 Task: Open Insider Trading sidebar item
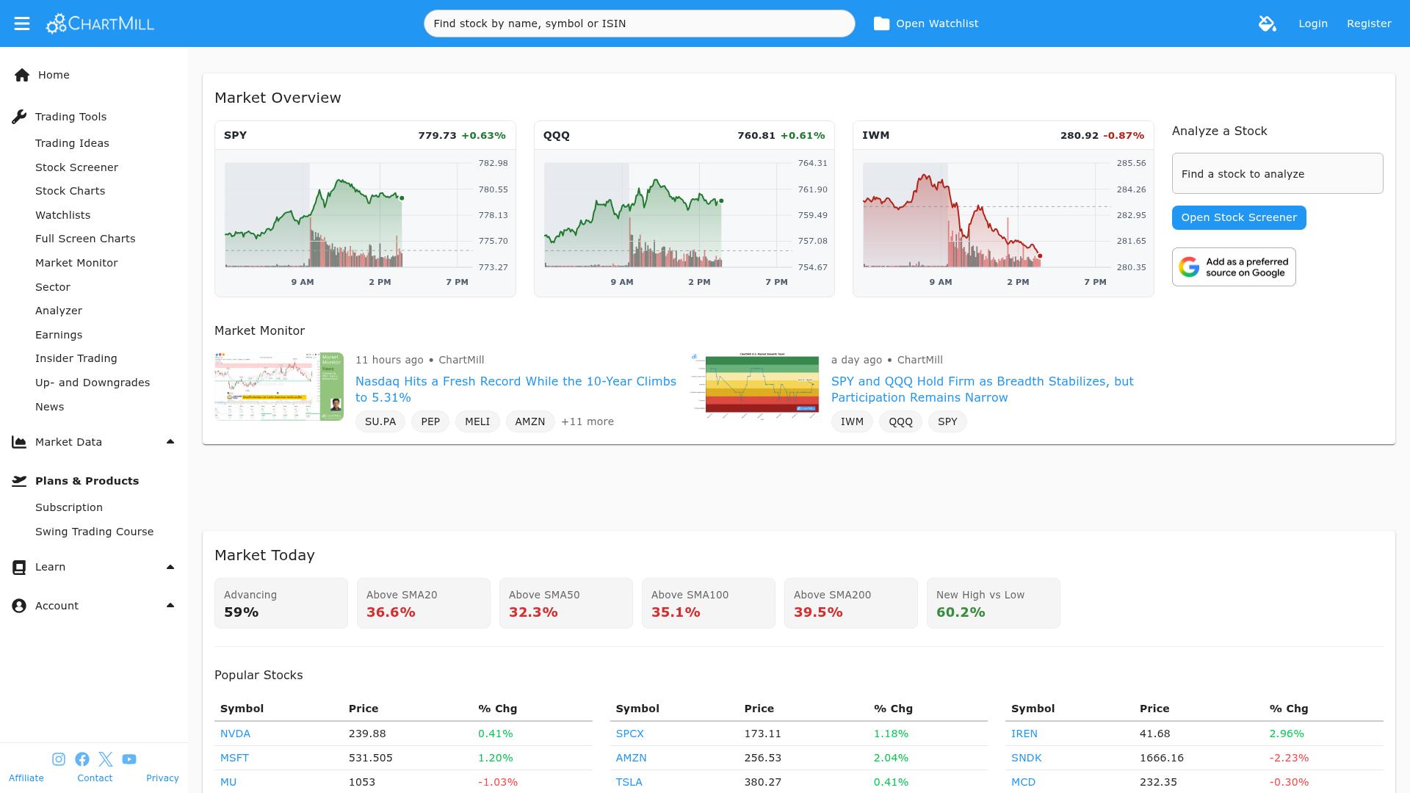pyautogui.click(x=76, y=358)
